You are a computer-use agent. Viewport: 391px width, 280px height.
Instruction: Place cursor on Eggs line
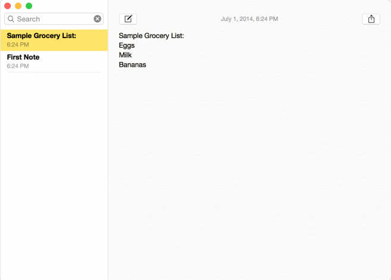tap(127, 45)
